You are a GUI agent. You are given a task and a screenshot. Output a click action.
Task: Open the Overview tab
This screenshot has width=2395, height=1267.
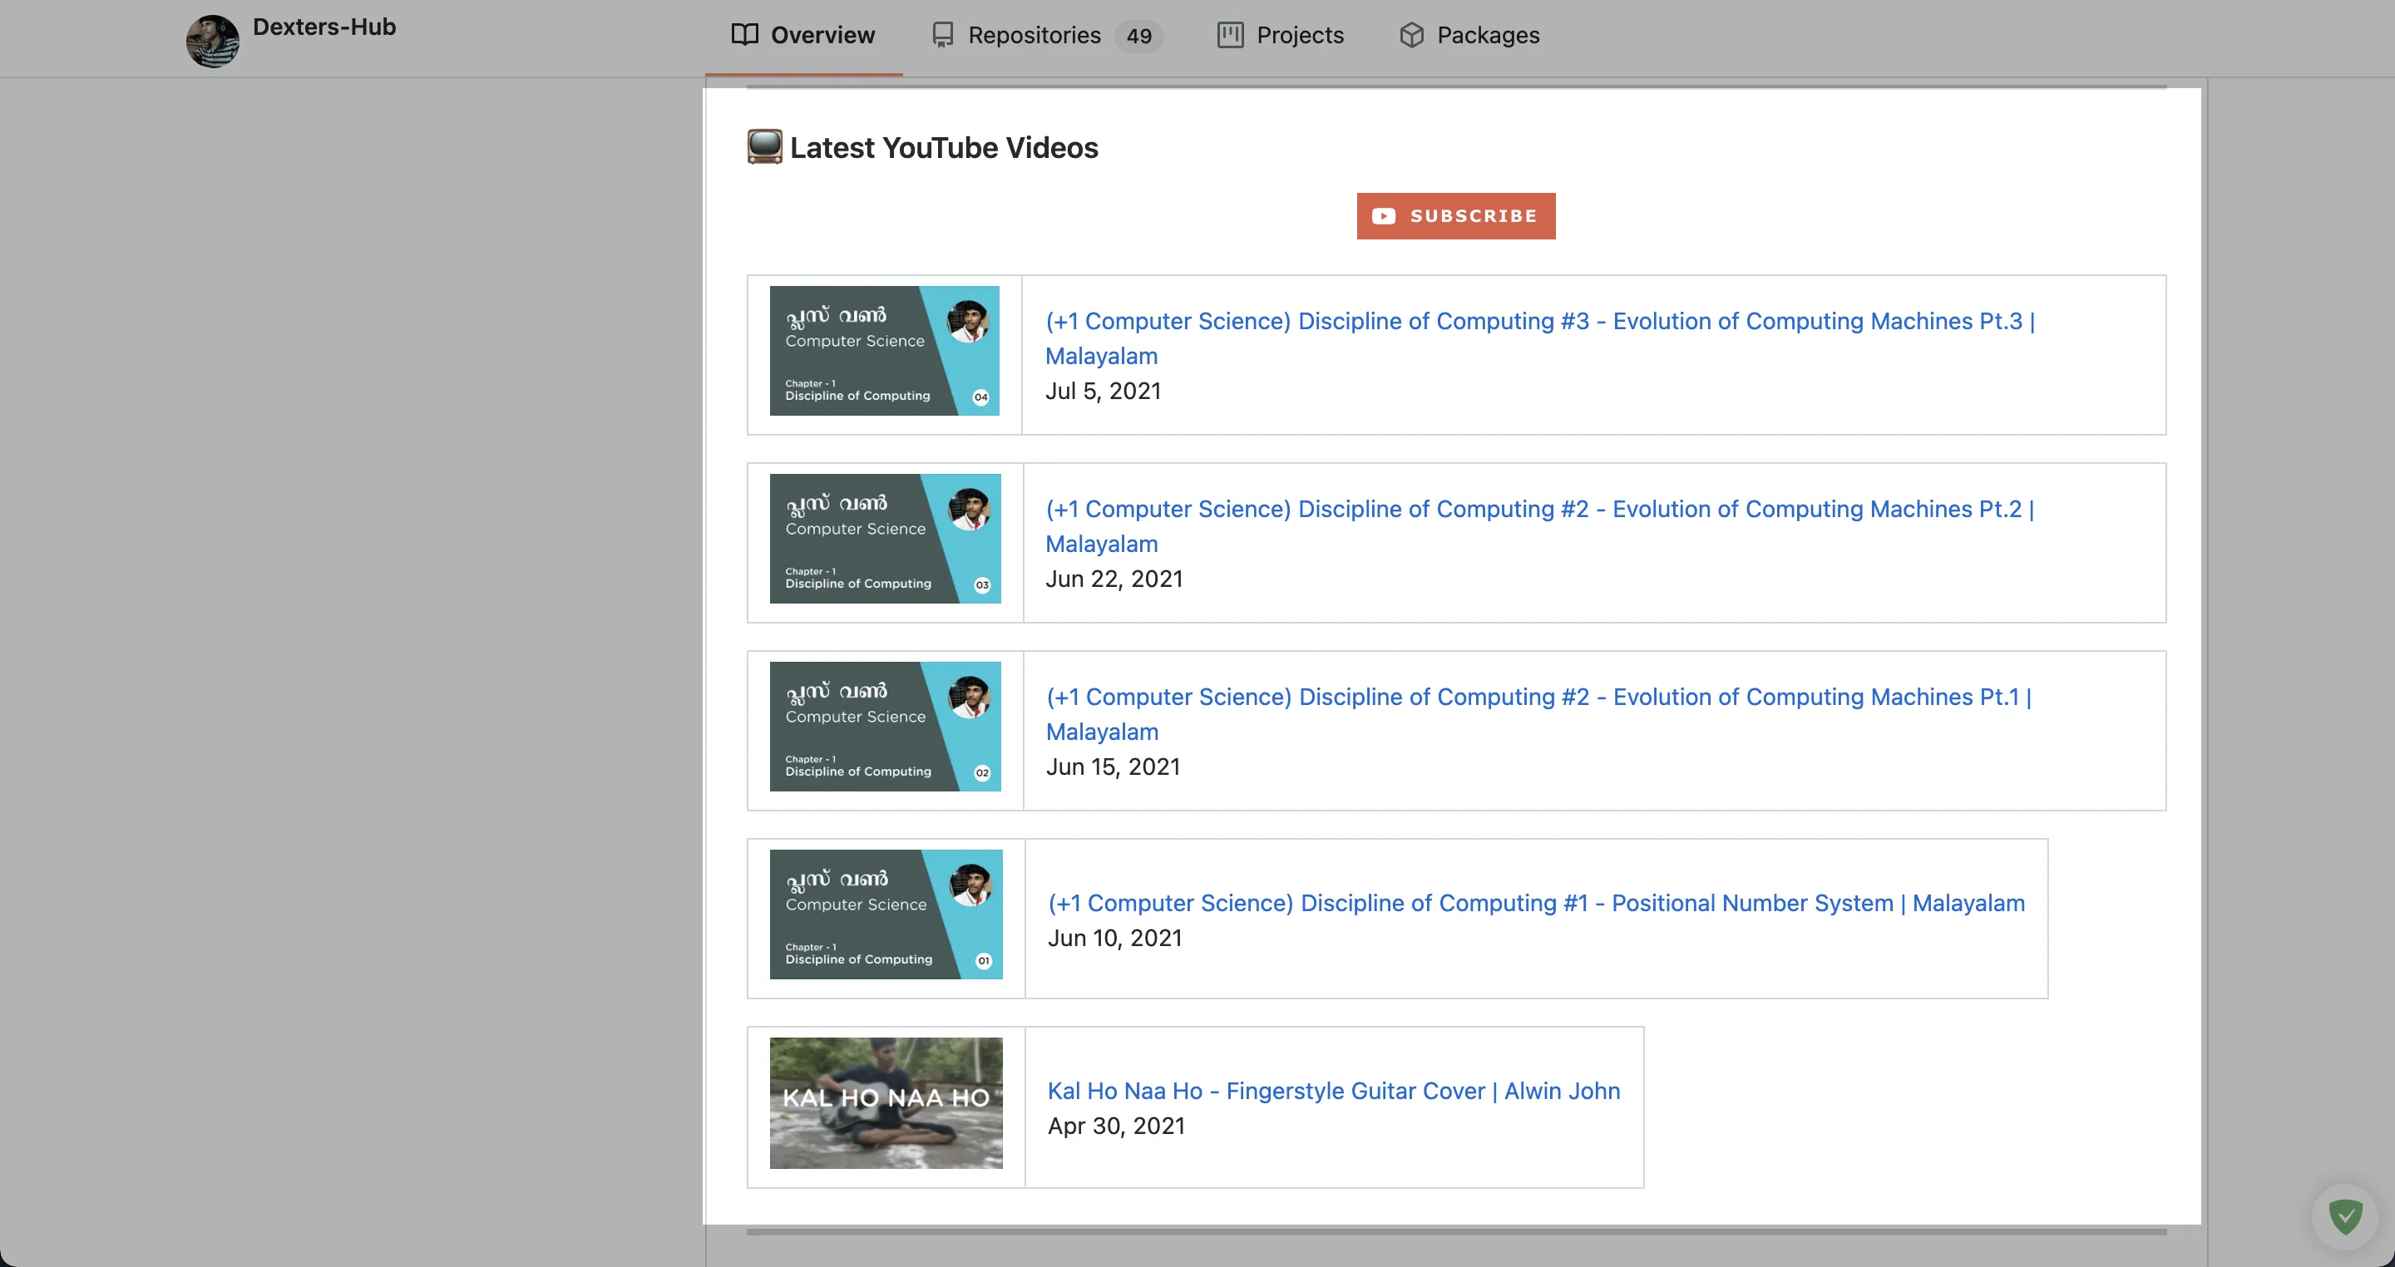tap(803, 35)
